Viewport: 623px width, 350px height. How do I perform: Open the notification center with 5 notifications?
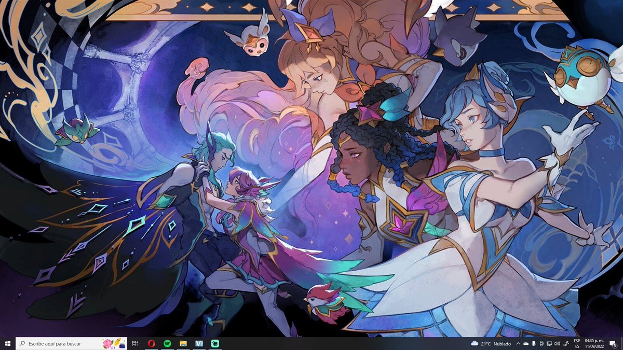614,343
